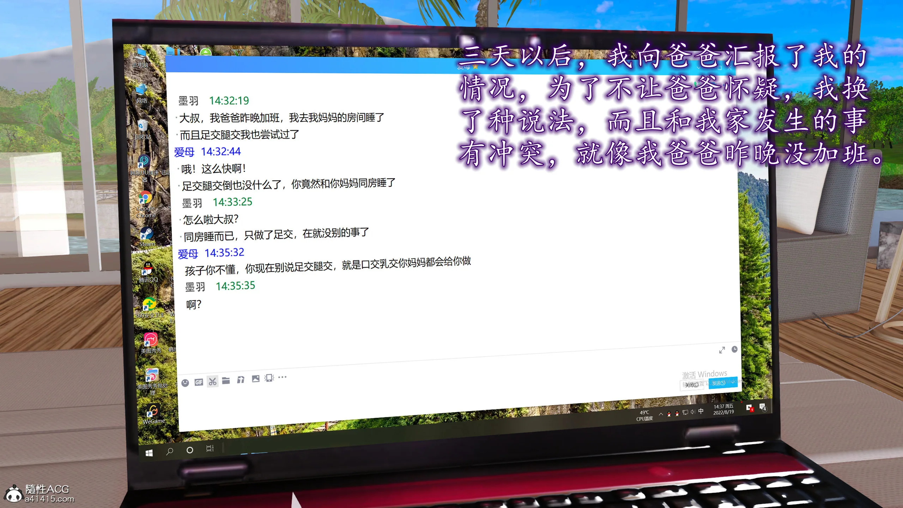Open the message history clock icon
This screenshot has height=508, width=903.
(x=734, y=349)
